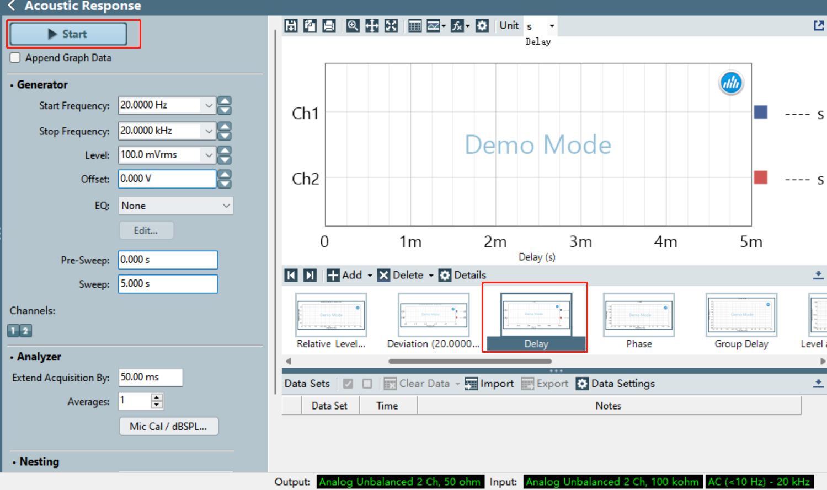Open the Start Frequency dropdown

[209, 105]
